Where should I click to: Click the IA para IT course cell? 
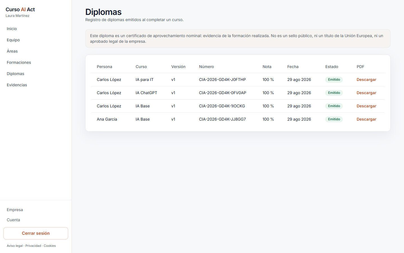click(x=144, y=80)
